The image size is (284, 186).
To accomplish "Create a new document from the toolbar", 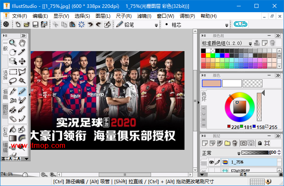I will (18, 24).
